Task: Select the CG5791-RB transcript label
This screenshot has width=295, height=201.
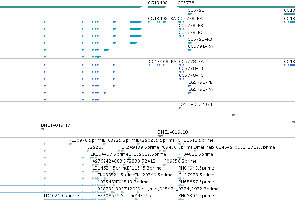Action: click(200, 39)
